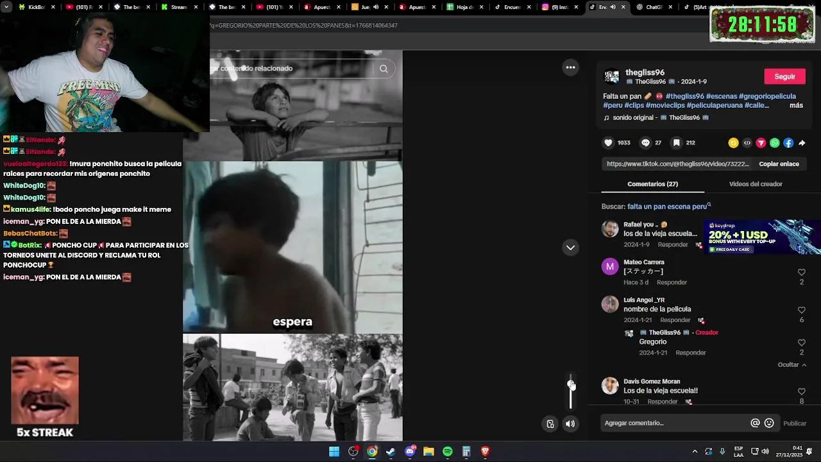Click the #escenas hashtag
Viewport: 821px width, 462px height.
click(721, 96)
